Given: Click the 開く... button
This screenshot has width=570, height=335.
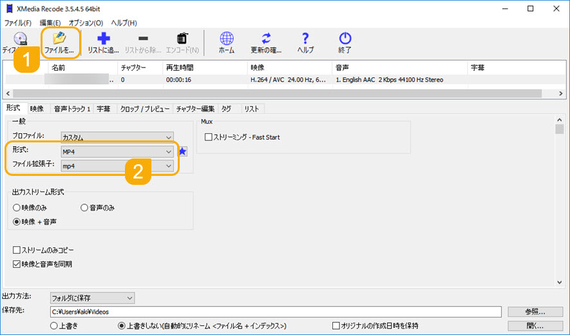Looking at the screenshot, I should pos(535,325).
